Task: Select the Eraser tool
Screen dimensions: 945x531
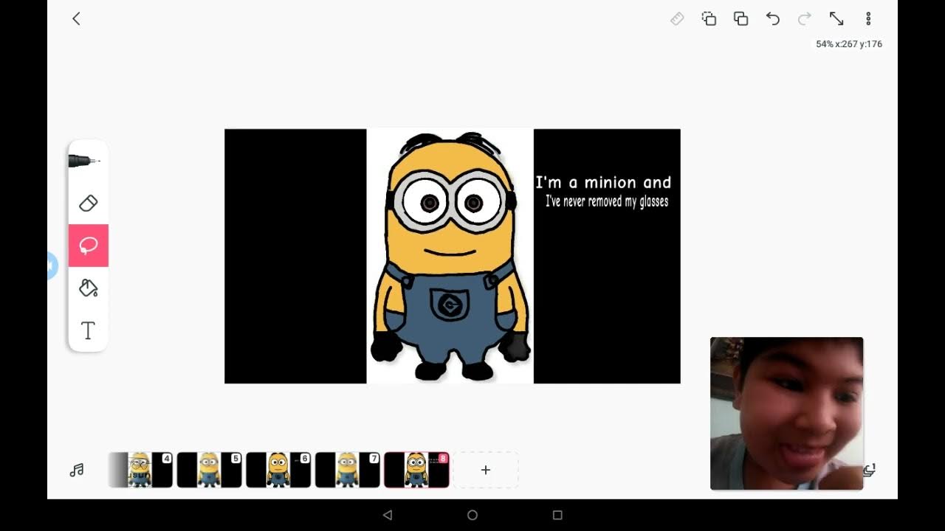Action: tap(88, 203)
